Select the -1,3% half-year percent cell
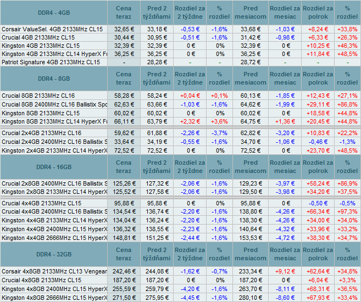This screenshot has width=361, height=302. tap(347, 142)
